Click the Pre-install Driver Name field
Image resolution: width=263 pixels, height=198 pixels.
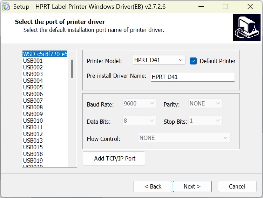(x=193, y=77)
